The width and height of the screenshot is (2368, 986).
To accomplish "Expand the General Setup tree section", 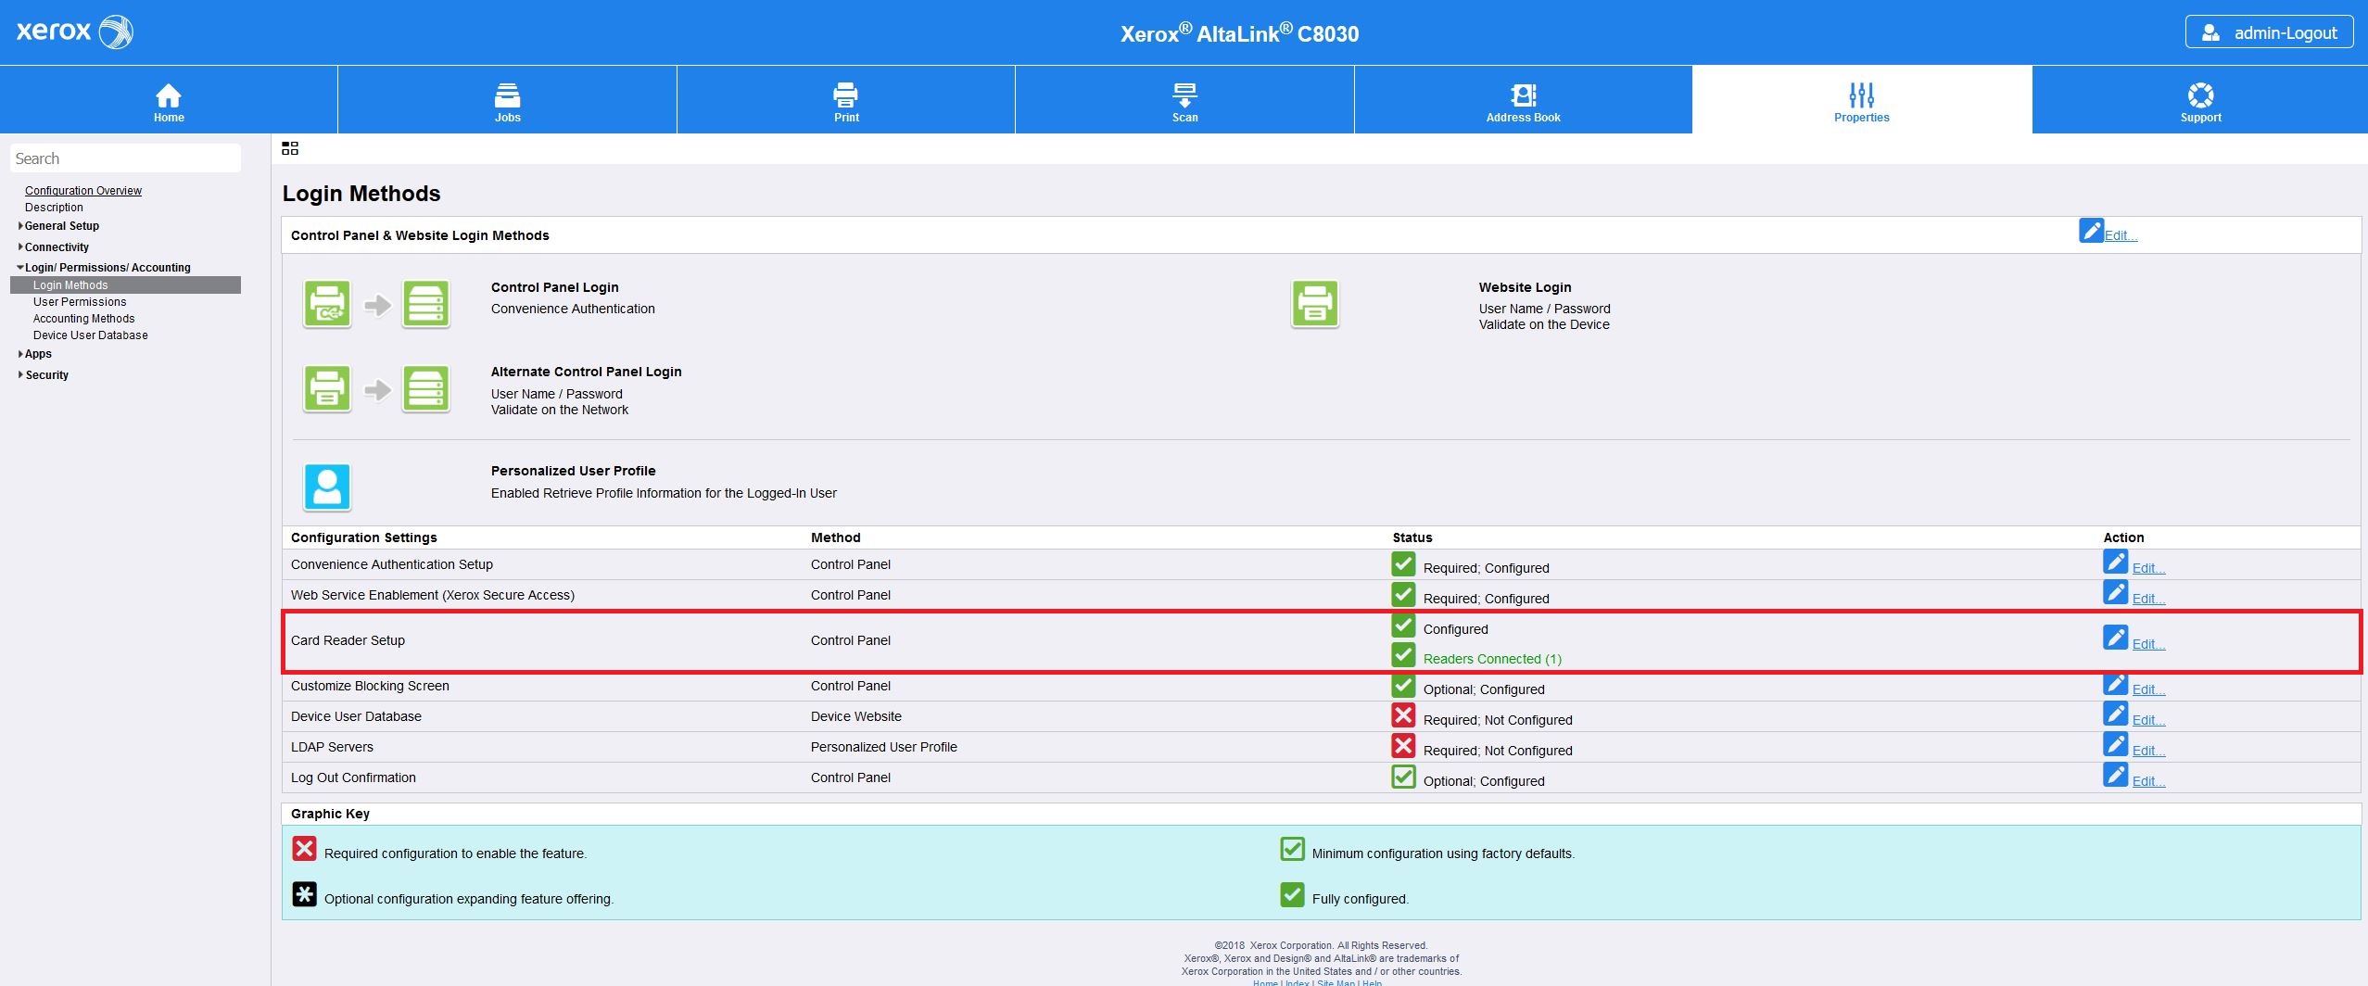I will (x=61, y=226).
